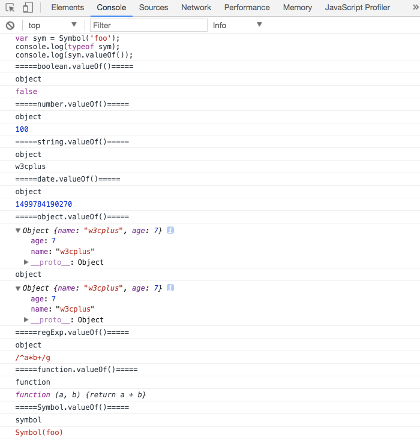Open the Network tab
The image size is (420, 441).
point(196,8)
